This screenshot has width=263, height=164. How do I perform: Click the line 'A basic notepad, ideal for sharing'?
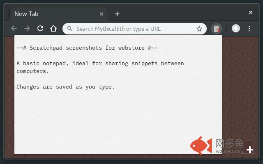point(100,64)
